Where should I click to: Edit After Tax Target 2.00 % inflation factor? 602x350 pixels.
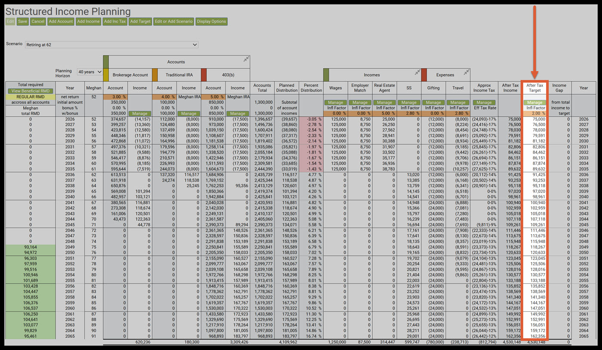point(535,114)
